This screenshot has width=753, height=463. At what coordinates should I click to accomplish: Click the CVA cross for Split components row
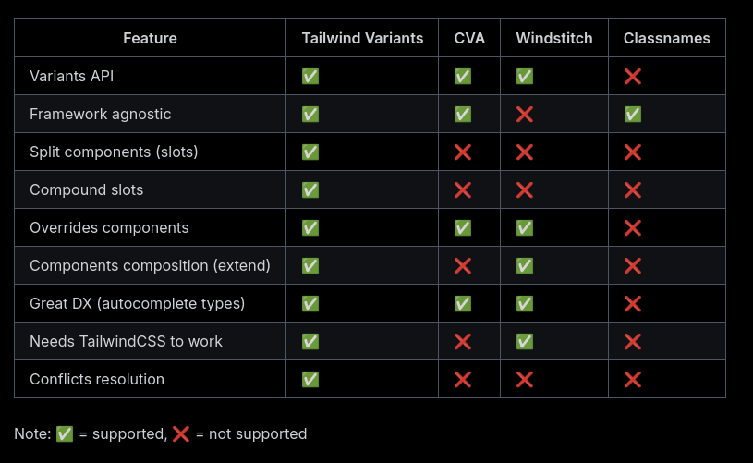(463, 152)
